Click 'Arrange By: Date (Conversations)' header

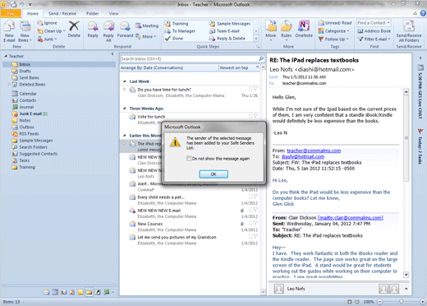pos(169,67)
